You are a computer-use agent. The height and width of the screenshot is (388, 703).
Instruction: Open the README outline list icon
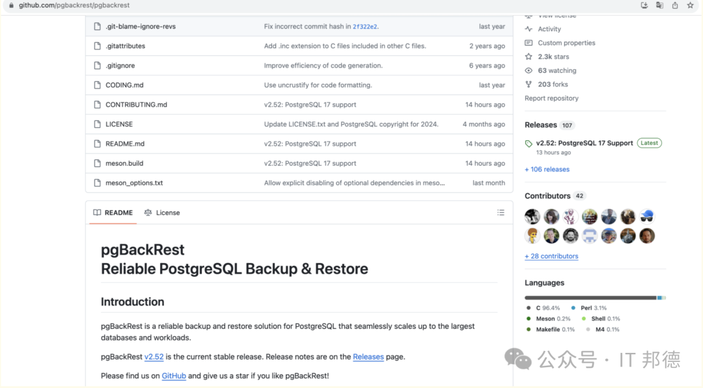point(501,213)
